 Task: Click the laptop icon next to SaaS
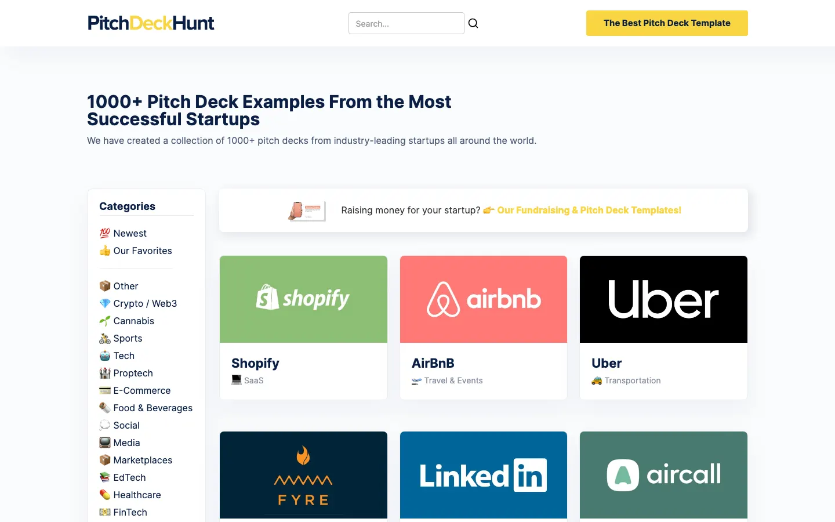pyautogui.click(x=237, y=380)
